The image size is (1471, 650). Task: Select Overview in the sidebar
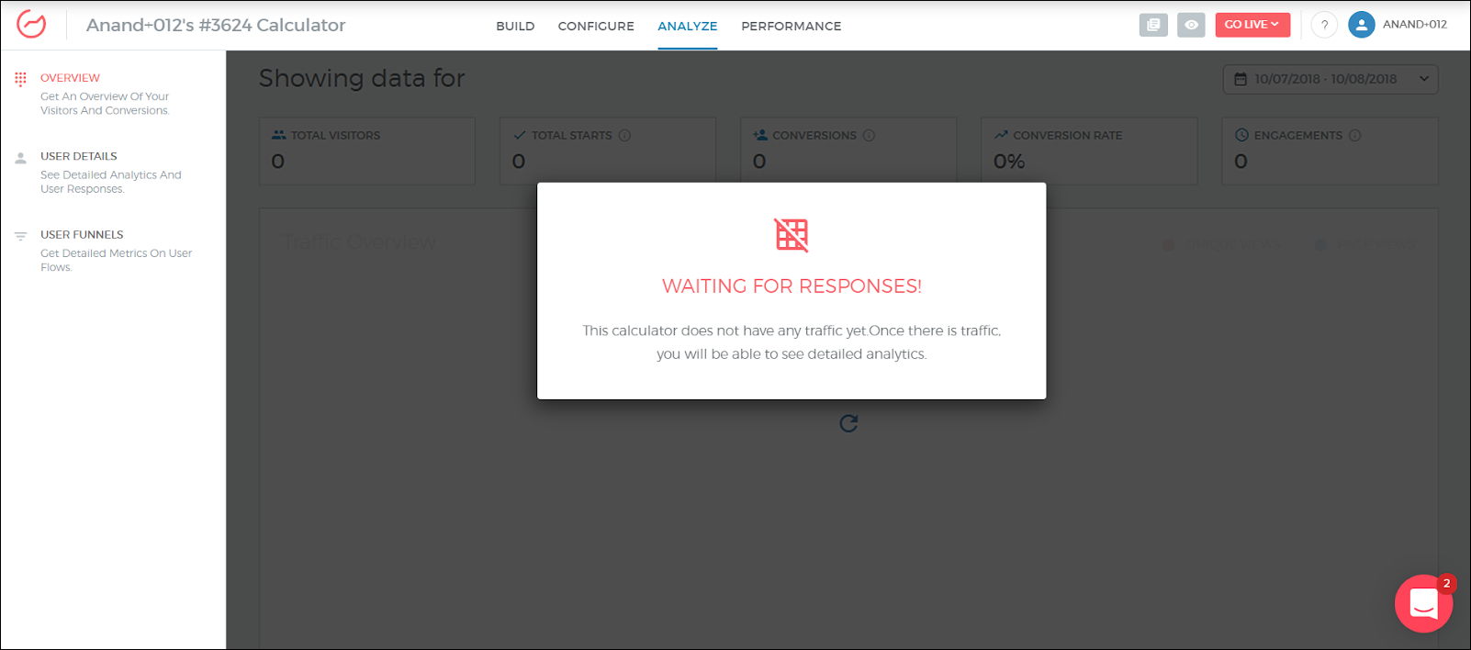(70, 78)
